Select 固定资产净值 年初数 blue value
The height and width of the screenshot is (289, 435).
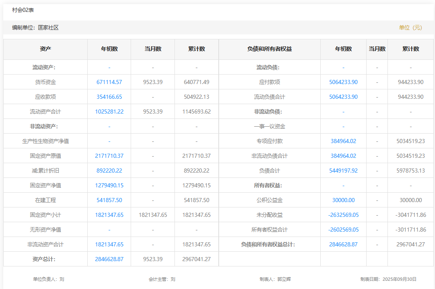109,185
